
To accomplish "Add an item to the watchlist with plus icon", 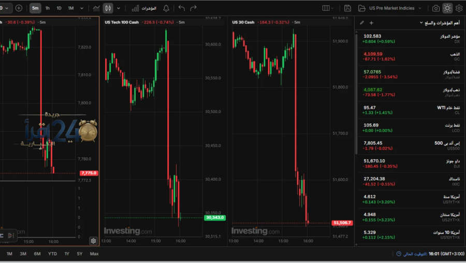I will (371, 23).
